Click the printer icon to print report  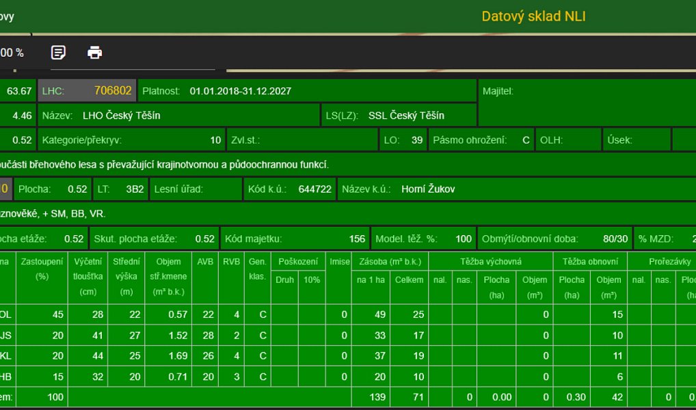(x=94, y=53)
